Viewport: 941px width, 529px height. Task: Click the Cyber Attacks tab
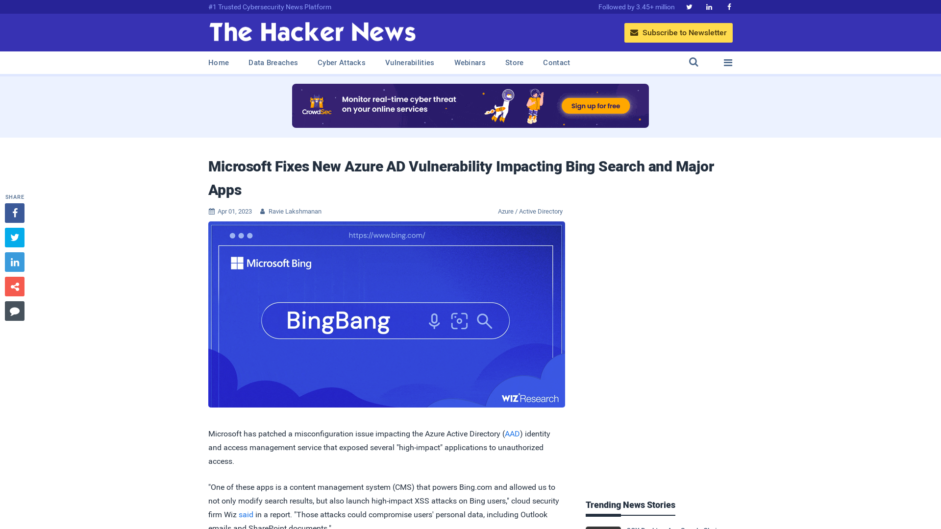(341, 62)
